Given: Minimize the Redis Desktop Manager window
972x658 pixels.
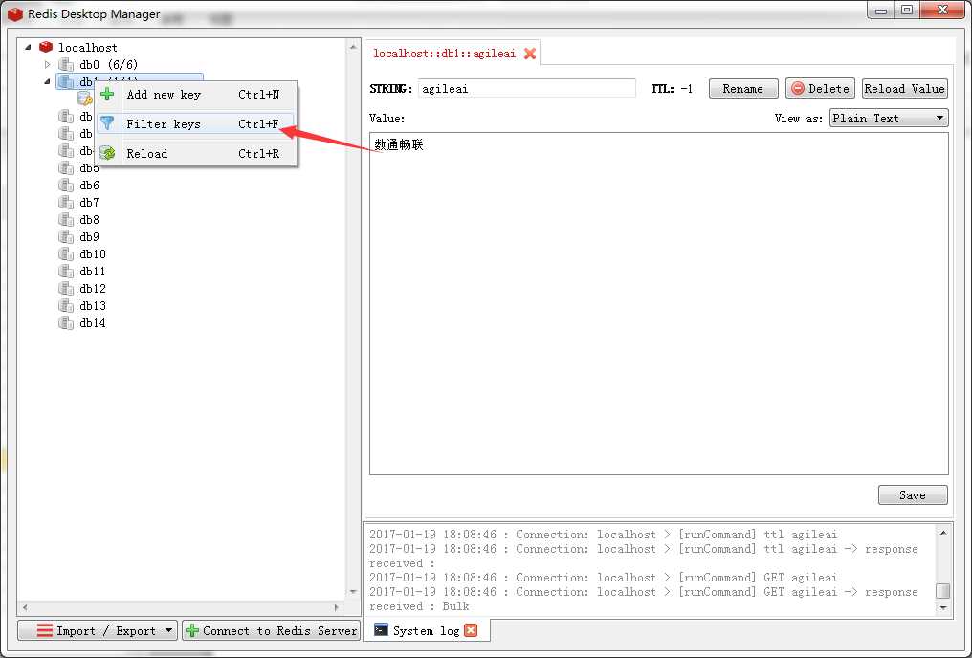Looking at the screenshot, I should click(x=881, y=10).
